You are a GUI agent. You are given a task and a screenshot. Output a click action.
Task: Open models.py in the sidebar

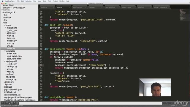coord(12,41)
